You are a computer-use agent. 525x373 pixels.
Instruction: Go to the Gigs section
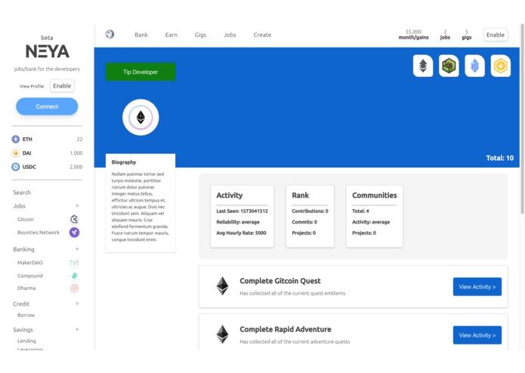tap(200, 35)
